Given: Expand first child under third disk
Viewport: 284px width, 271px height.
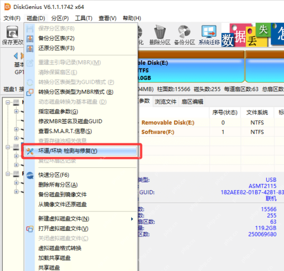Looking at the screenshot, I should click(16, 183).
